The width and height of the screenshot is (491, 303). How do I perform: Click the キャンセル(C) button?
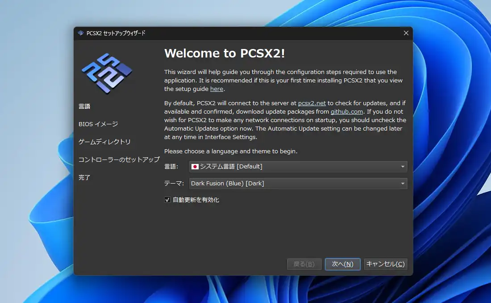click(385, 264)
